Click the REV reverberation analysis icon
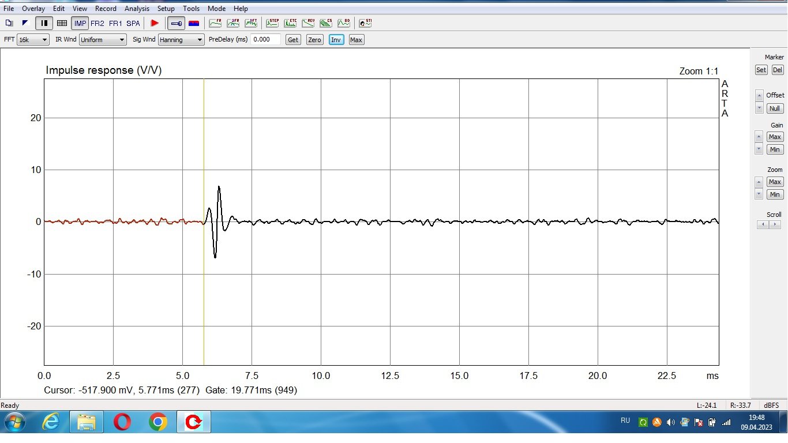Screen dimensions: 788x443 (x=308, y=23)
